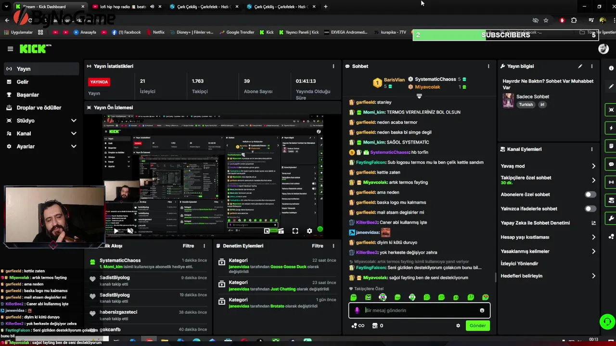Click the Turkish tag in stream info
Screen dimensions: 616x346
526,105
